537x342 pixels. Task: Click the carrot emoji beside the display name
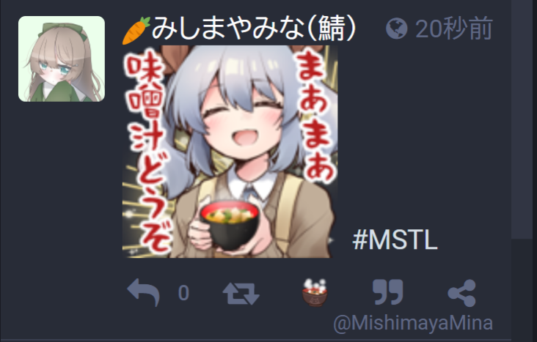pos(136,31)
